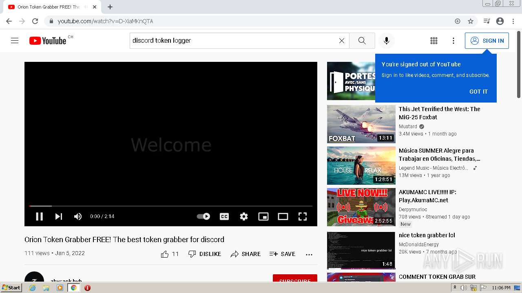Open the Chrome three-dot menu
Viewport: 522px width, 293px height.
(x=513, y=21)
